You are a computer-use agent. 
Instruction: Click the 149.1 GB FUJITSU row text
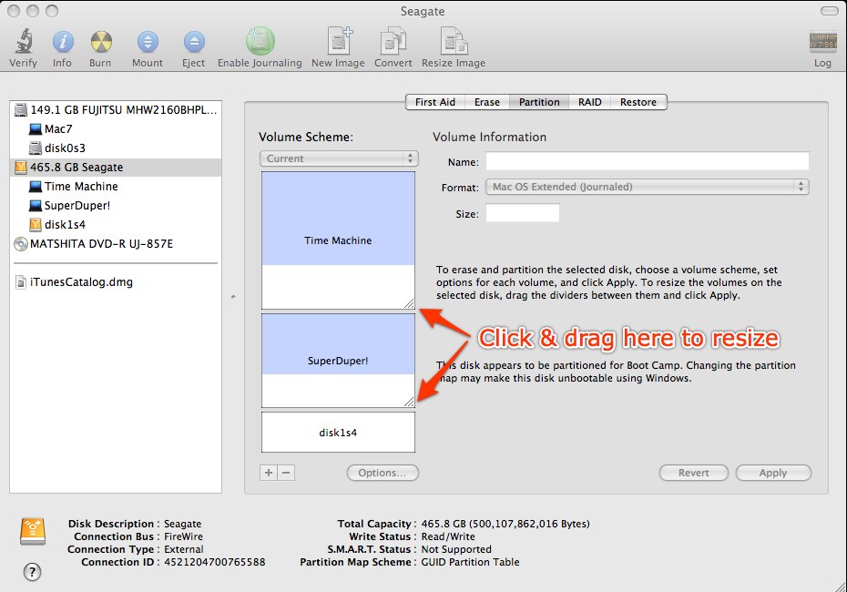(124, 110)
